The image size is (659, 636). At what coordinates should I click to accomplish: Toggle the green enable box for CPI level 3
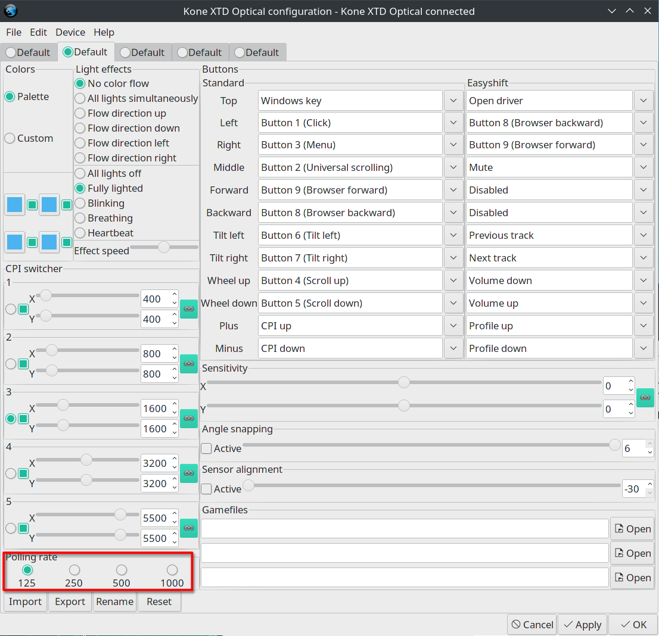pyautogui.click(x=24, y=419)
